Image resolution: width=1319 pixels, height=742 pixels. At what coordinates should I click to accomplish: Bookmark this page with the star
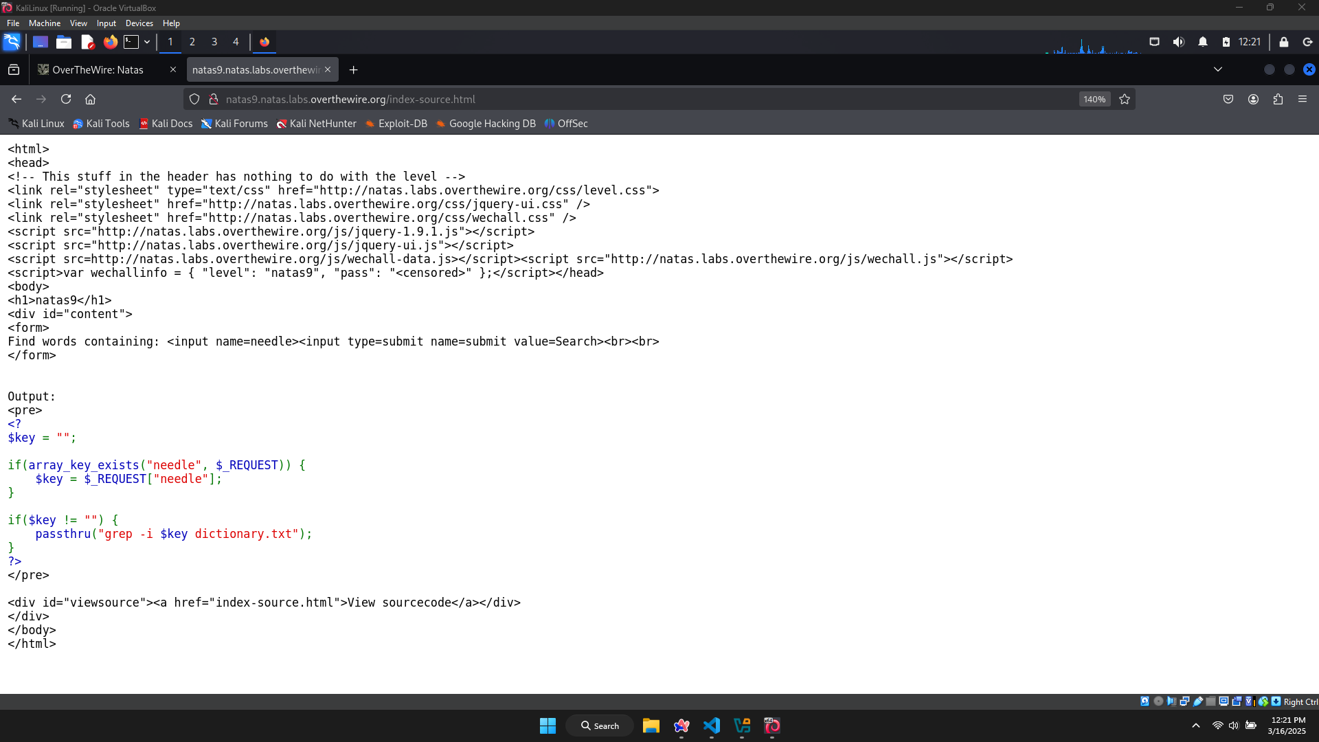[1125, 99]
